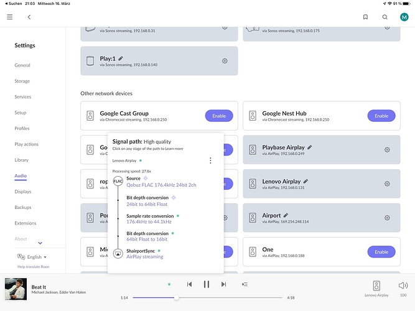Rename Lenovo Airplay with pencil icon
This screenshot has width=415, height=311.
[305, 181]
